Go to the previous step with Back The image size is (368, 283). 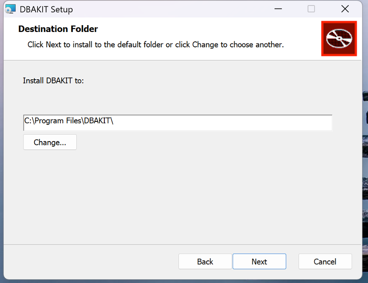[x=205, y=261]
